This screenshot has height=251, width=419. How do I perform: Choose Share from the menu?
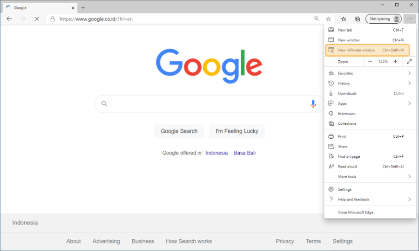click(x=370, y=147)
